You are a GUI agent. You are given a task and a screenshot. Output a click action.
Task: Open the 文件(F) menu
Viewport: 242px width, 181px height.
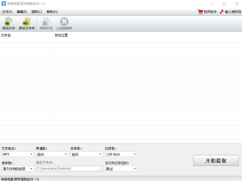[x=7, y=12]
